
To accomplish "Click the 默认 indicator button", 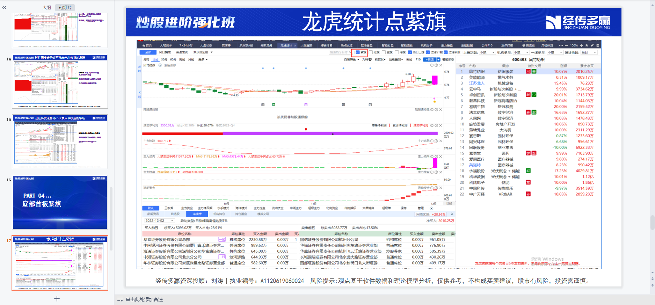I will pyautogui.click(x=151, y=208).
